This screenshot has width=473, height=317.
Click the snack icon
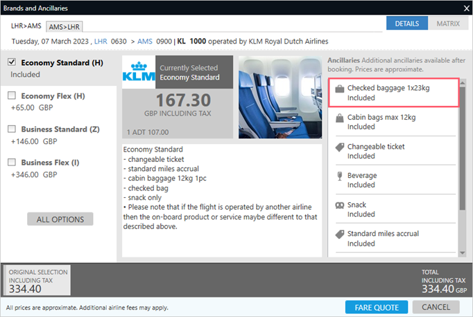tap(339, 205)
